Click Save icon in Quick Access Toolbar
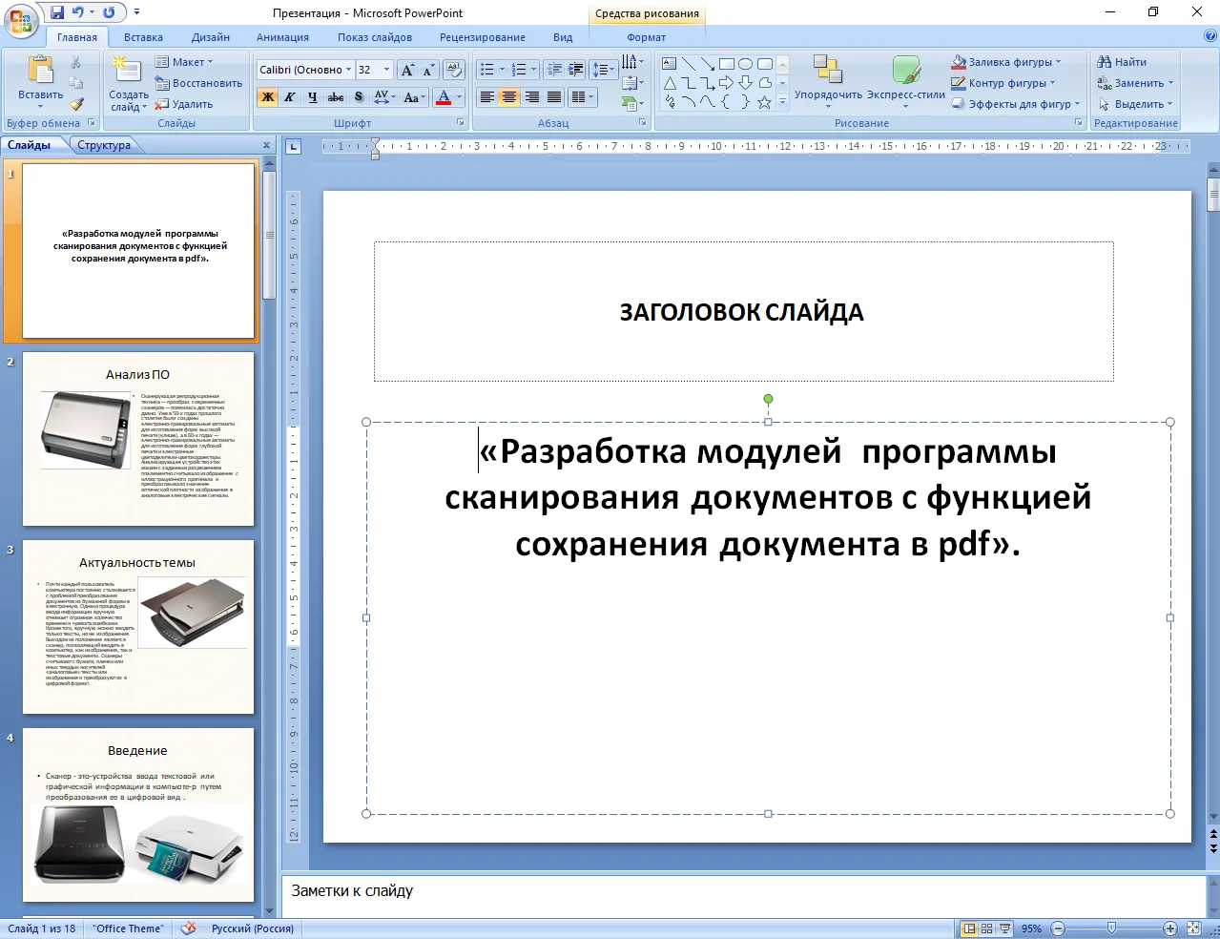 [x=57, y=12]
